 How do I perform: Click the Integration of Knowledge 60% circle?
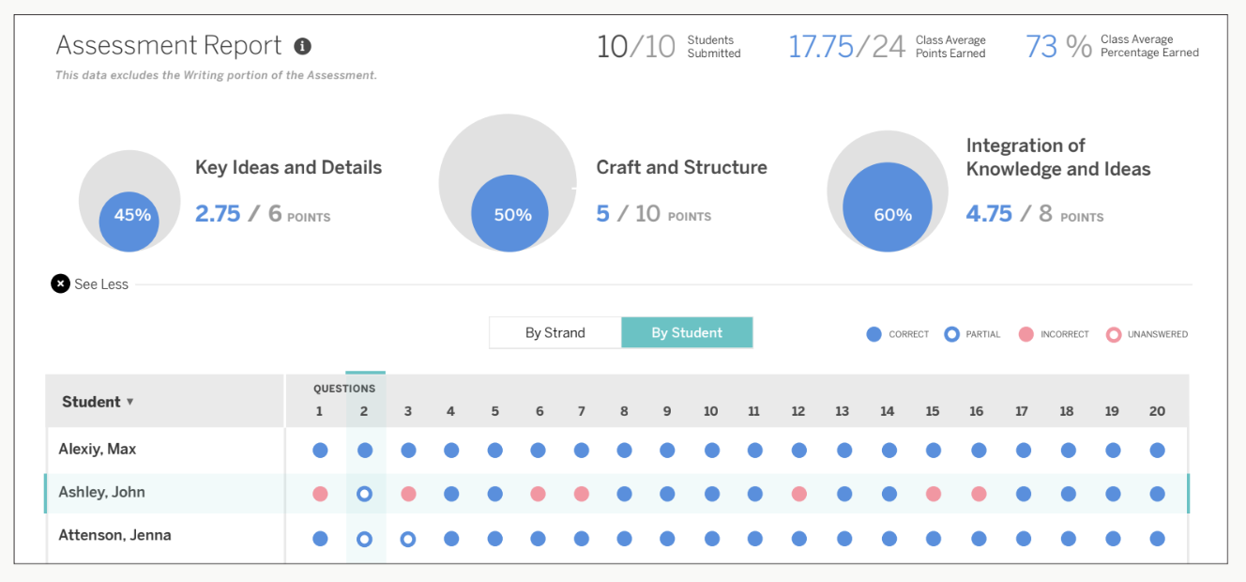coord(891,215)
